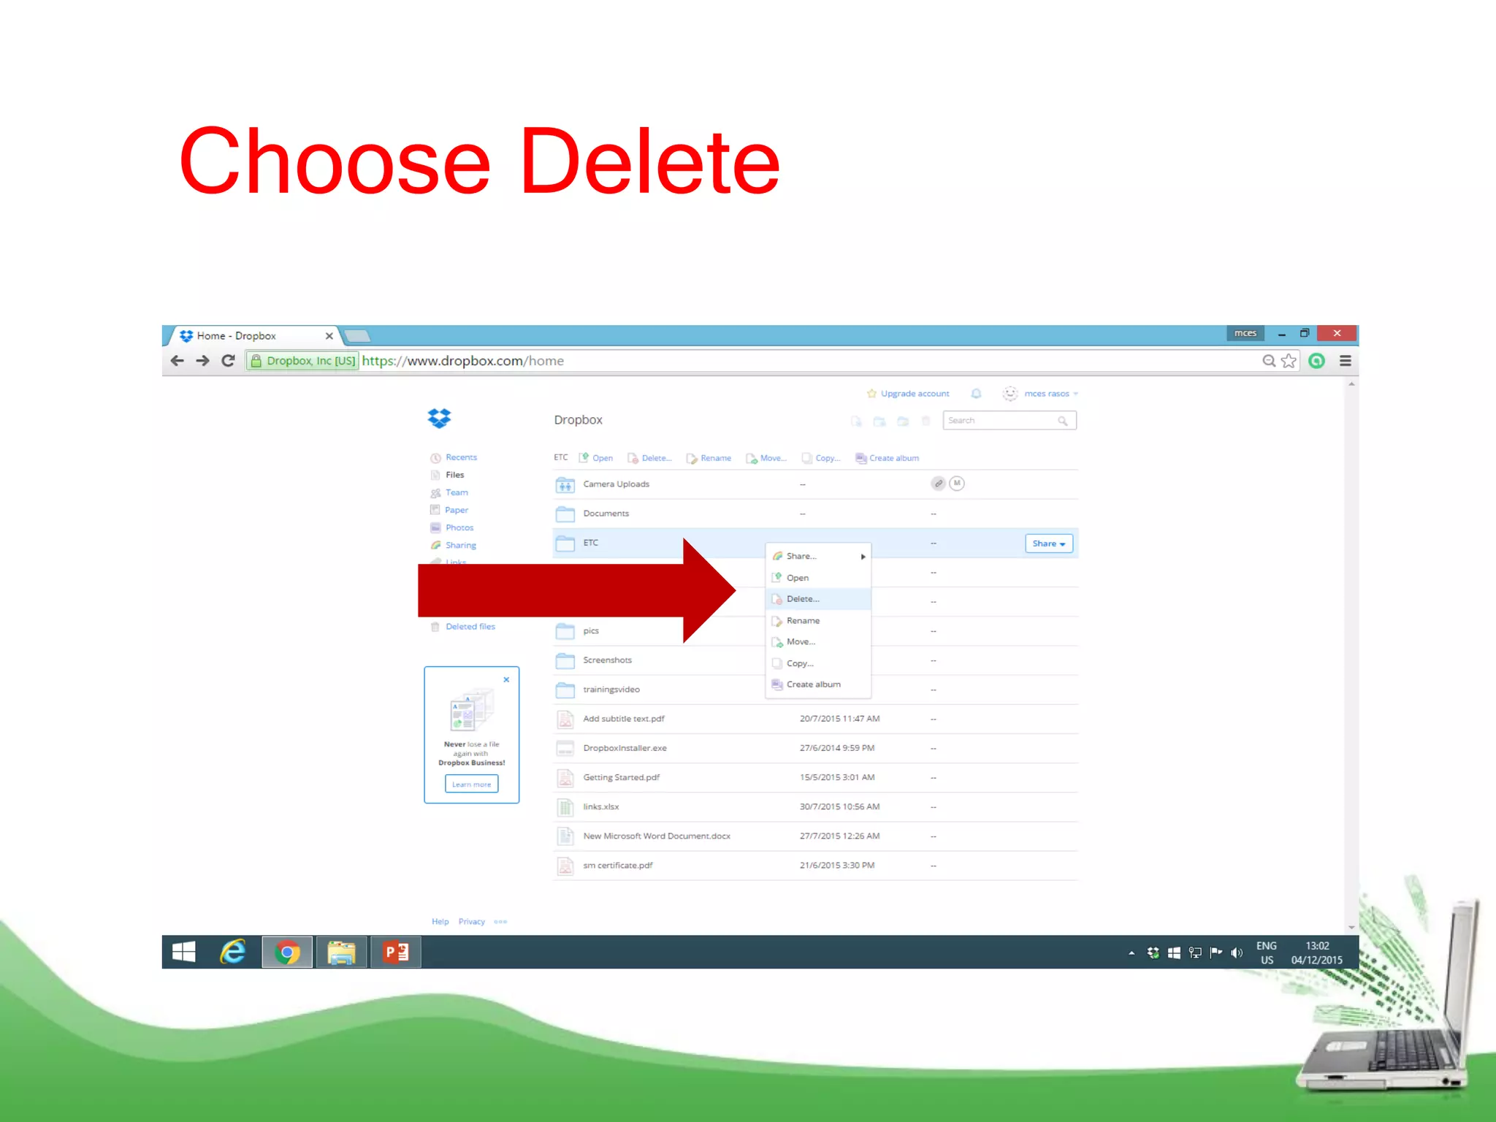Click the M member avatar on Camera Uploads
1496x1122 pixels.
pyautogui.click(x=957, y=484)
